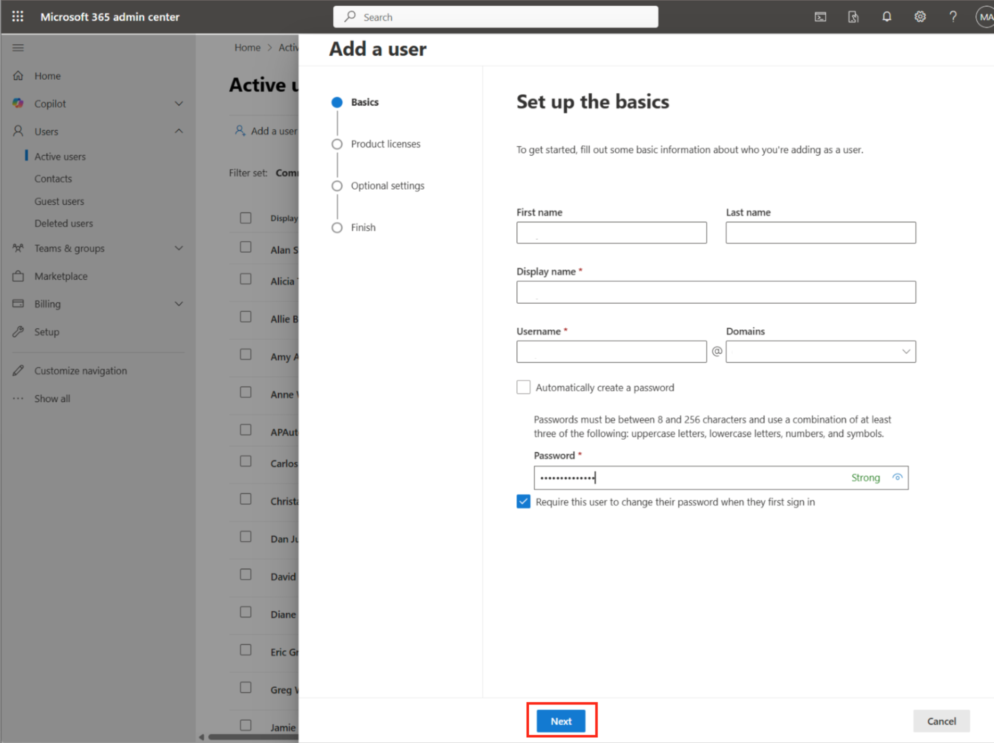Expand the Billing navigation section
The height and width of the screenshot is (743, 994).
pyautogui.click(x=179, y=304)
